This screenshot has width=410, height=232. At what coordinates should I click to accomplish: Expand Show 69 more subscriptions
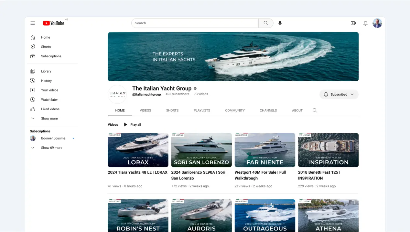click(51, 148)
